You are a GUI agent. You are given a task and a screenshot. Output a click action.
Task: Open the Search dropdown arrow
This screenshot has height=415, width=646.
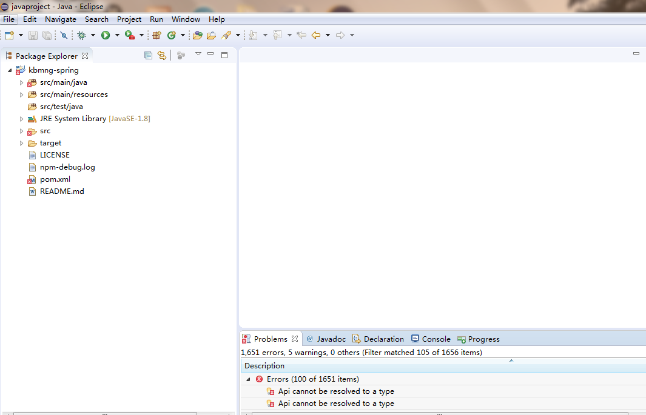pyautogui.click(x=238, y=35)
